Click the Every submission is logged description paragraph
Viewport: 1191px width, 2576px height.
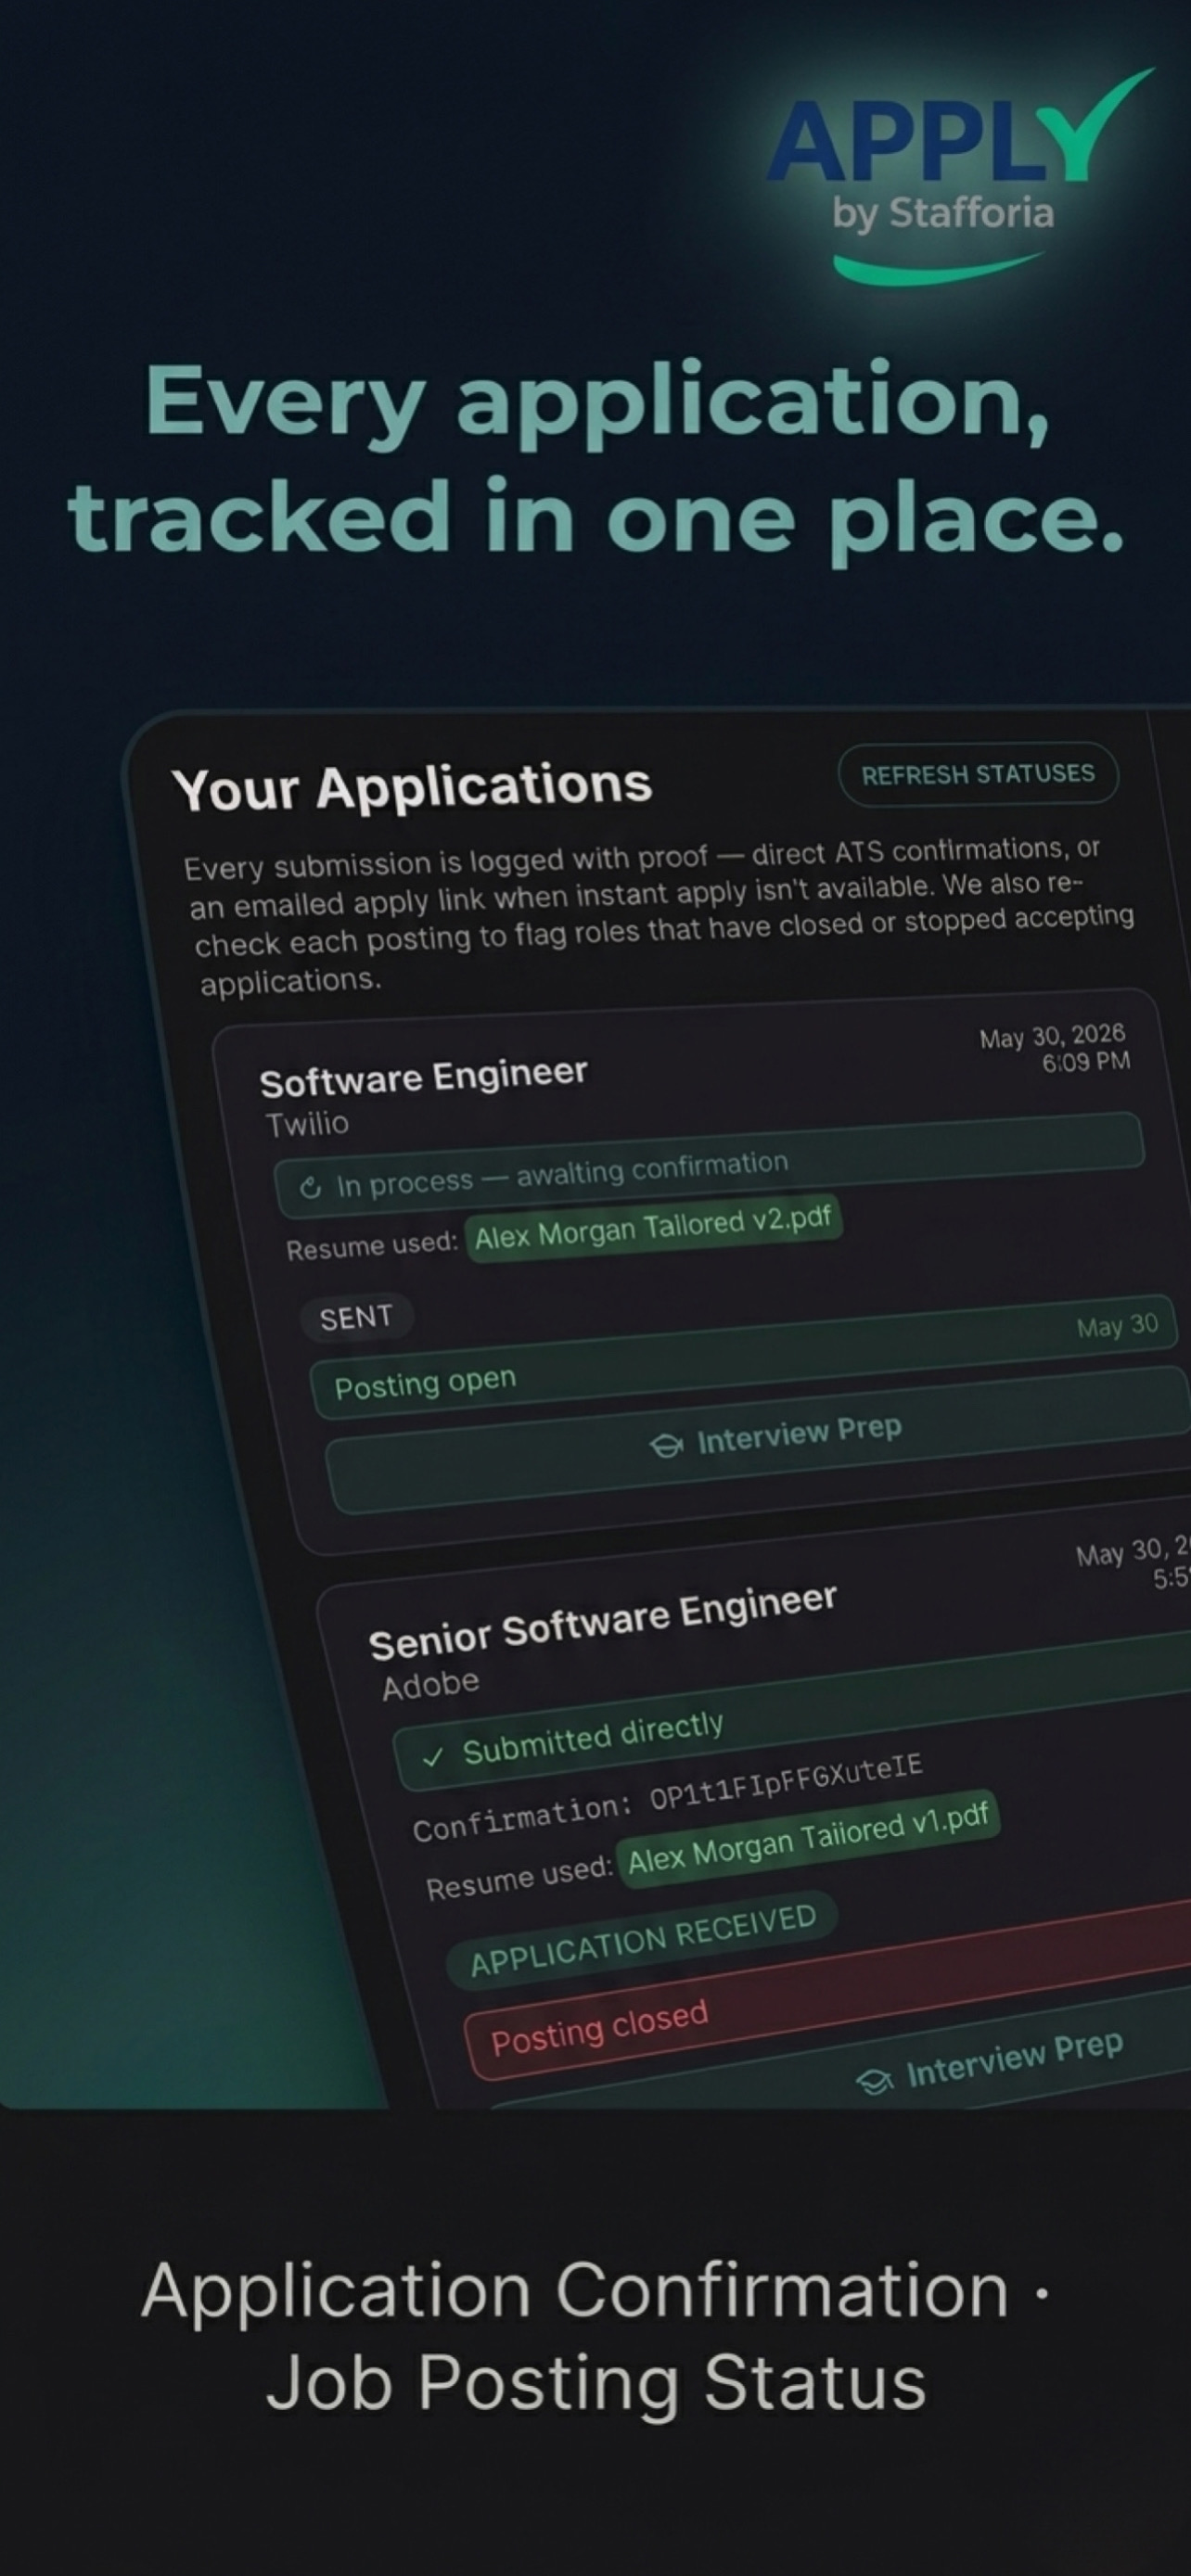pyautogui.click(x=661, y=915)
